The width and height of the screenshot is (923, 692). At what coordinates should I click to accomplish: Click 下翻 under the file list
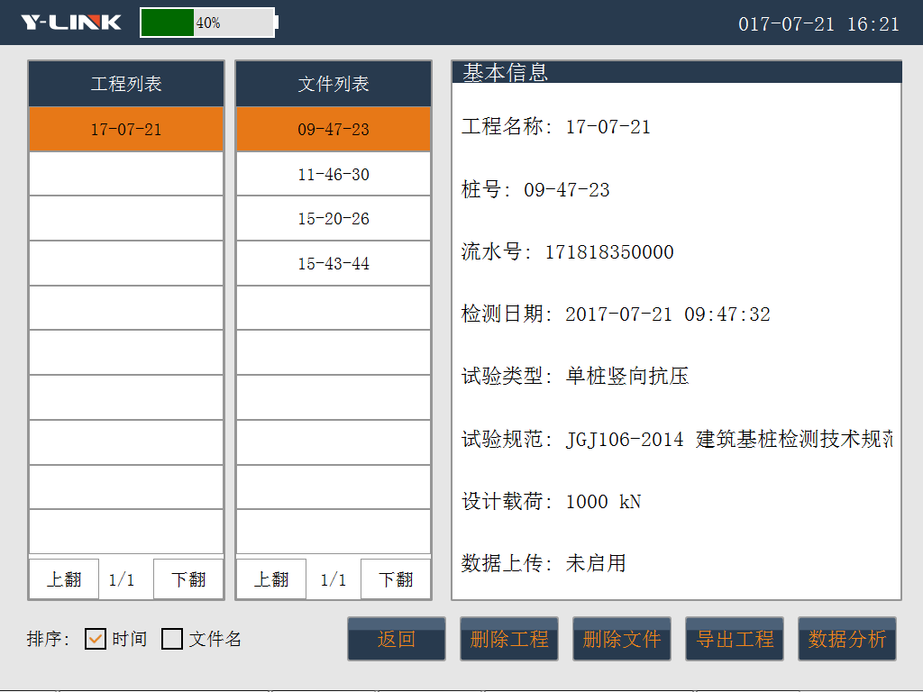point(396,579)
